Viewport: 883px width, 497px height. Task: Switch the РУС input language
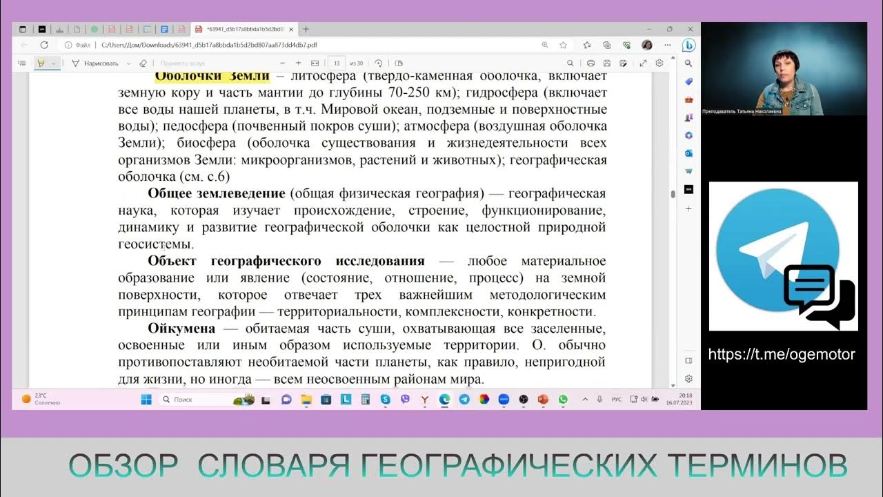click(x=617, y=399)
